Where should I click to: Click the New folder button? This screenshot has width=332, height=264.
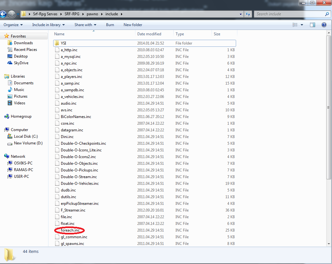pos(133,25)
